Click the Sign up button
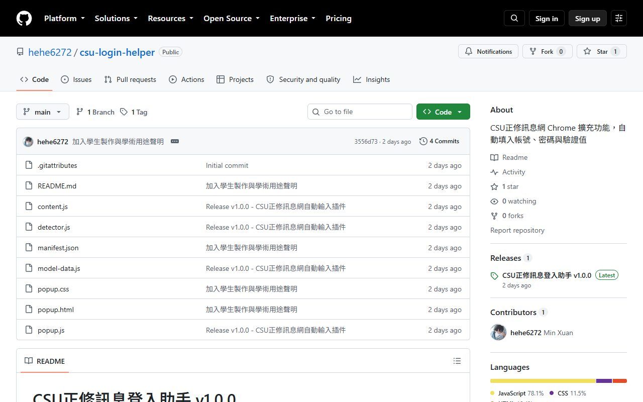 tap(588, 18)
